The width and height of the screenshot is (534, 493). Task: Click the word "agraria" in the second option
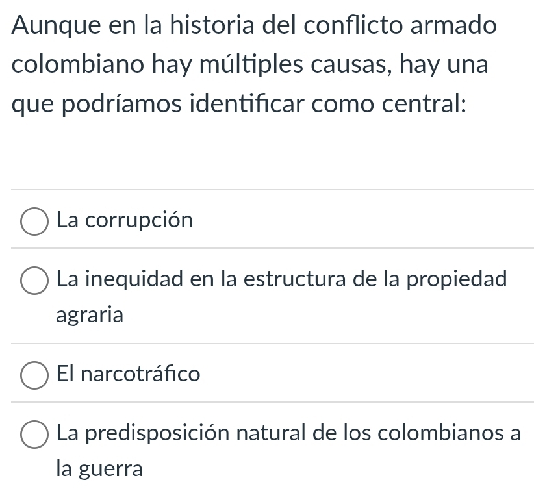tap(90, 315)
